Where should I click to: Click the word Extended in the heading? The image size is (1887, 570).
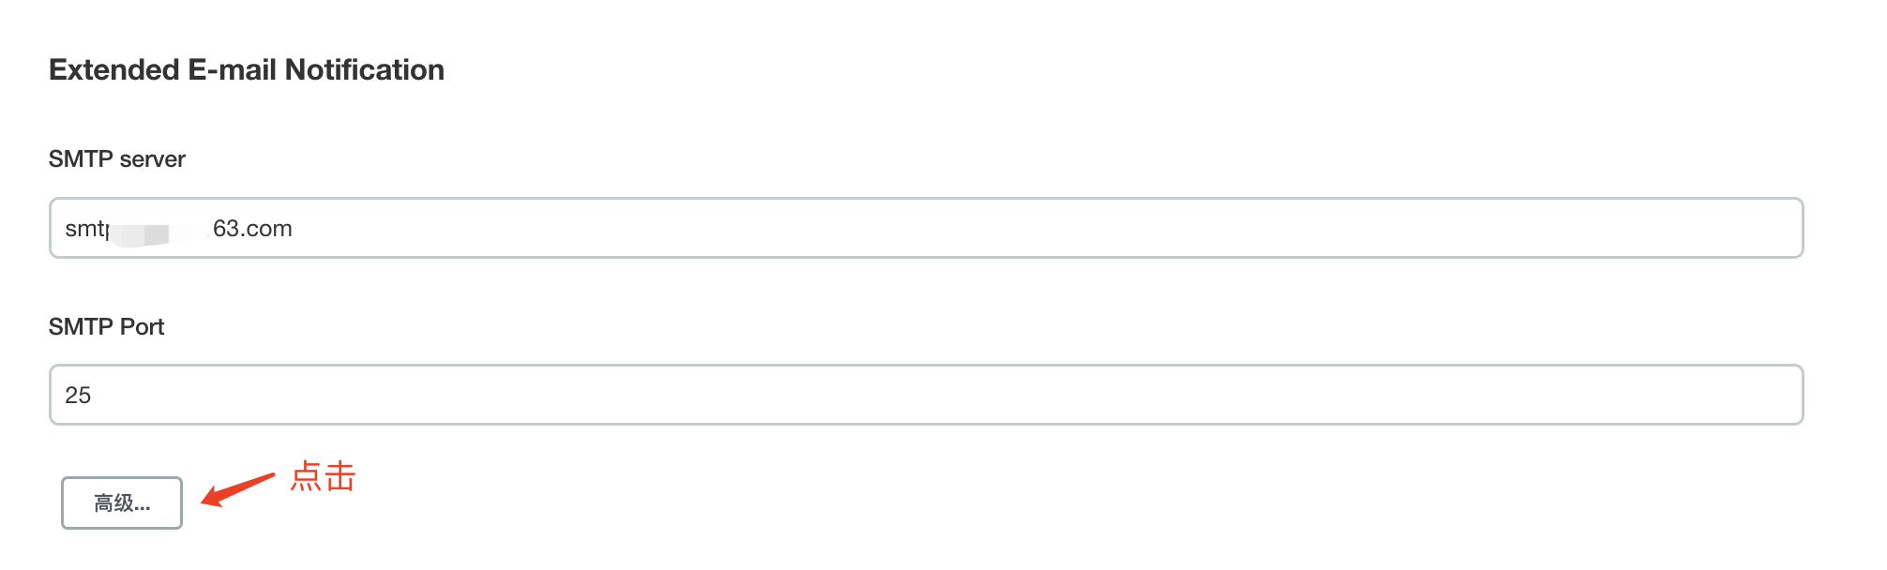(x=113, y=70)
